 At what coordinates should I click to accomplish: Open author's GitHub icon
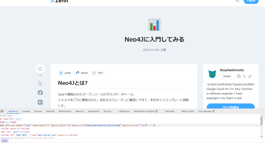[x=239, y=76]
